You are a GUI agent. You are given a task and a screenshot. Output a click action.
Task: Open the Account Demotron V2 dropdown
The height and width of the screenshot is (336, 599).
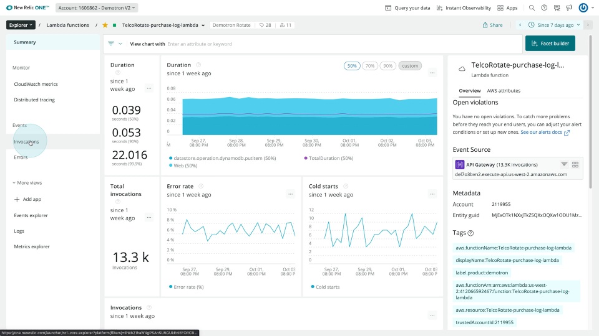click(97, 7)
